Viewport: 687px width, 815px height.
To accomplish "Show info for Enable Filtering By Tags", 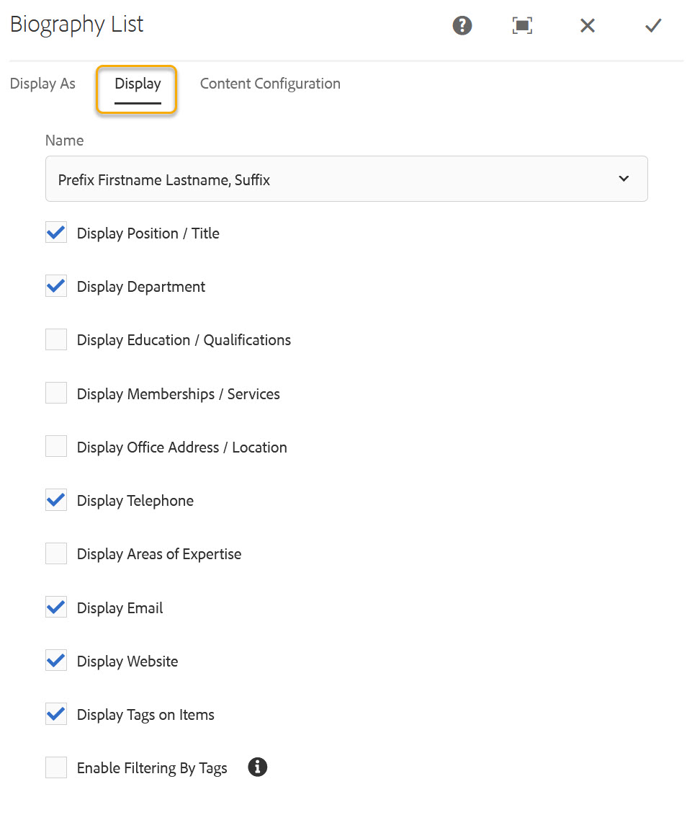I will point(258,767).
